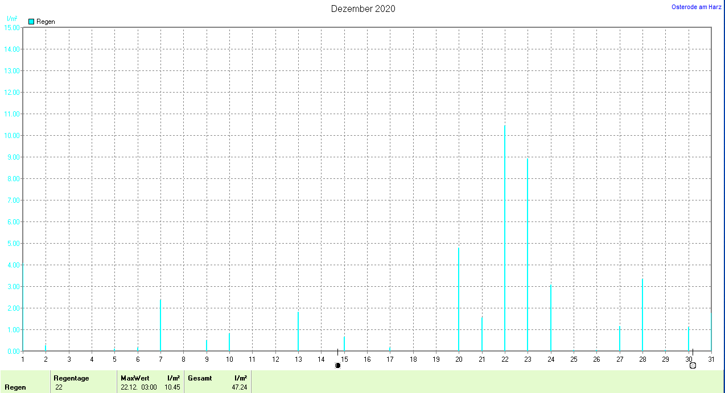Click the rain bar on day 13
The height and width of the screenshot is (393, 725).
point(298,332)
